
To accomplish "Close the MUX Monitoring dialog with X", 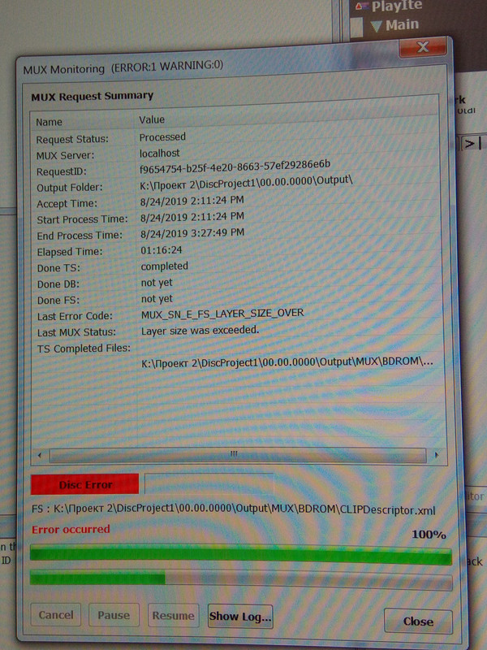I will pos(422,47).
